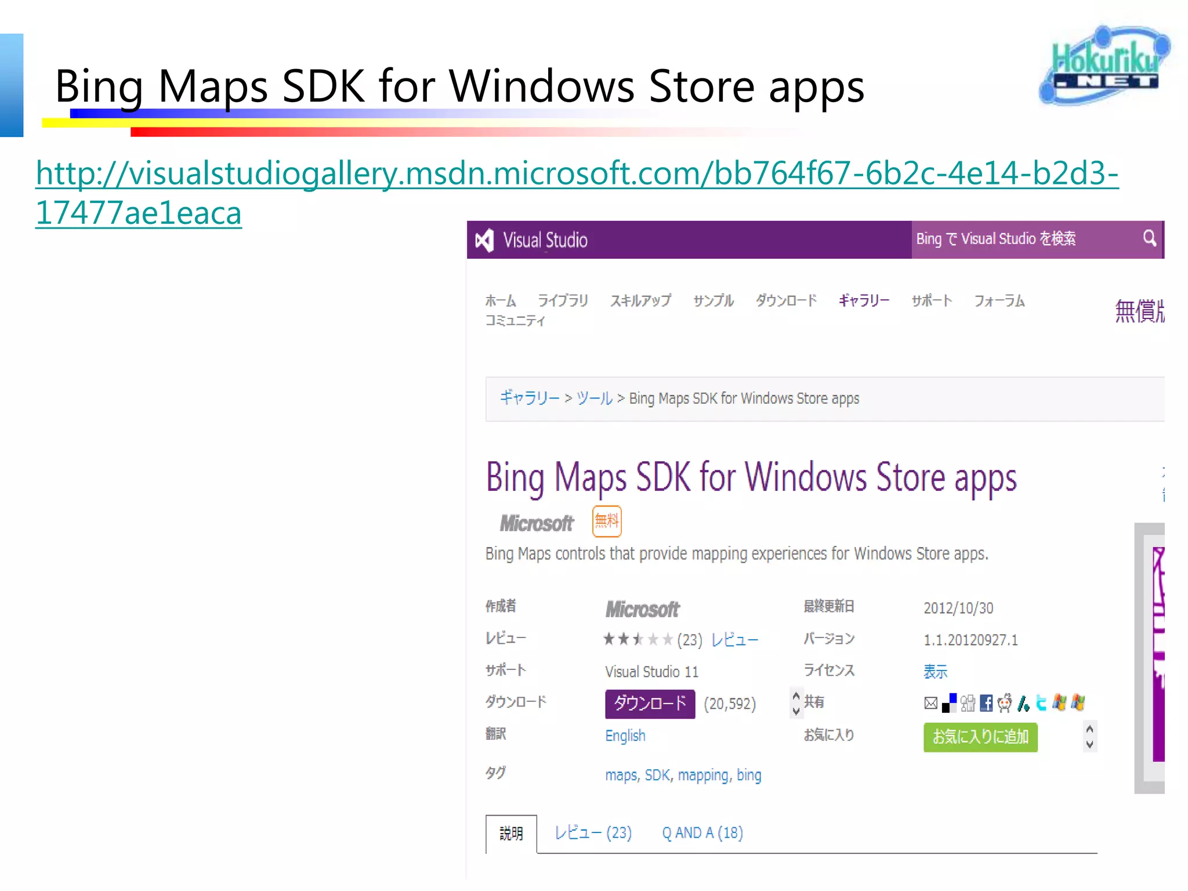Click the SDK tag
Viewport: 1188px width, 891px height.
(x=657, y=775)
